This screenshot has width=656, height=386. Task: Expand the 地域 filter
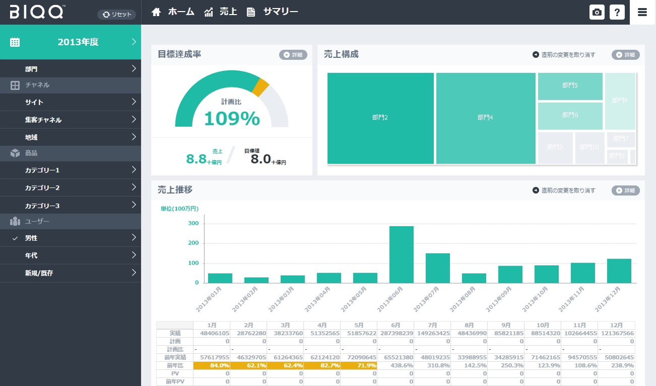point(71,137)
